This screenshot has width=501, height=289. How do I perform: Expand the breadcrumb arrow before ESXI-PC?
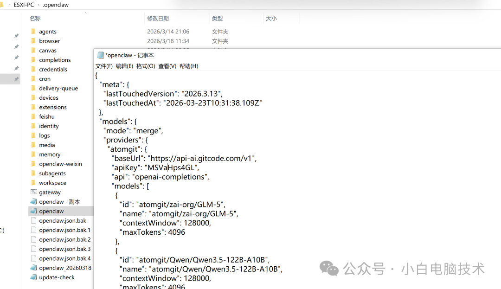9,5
